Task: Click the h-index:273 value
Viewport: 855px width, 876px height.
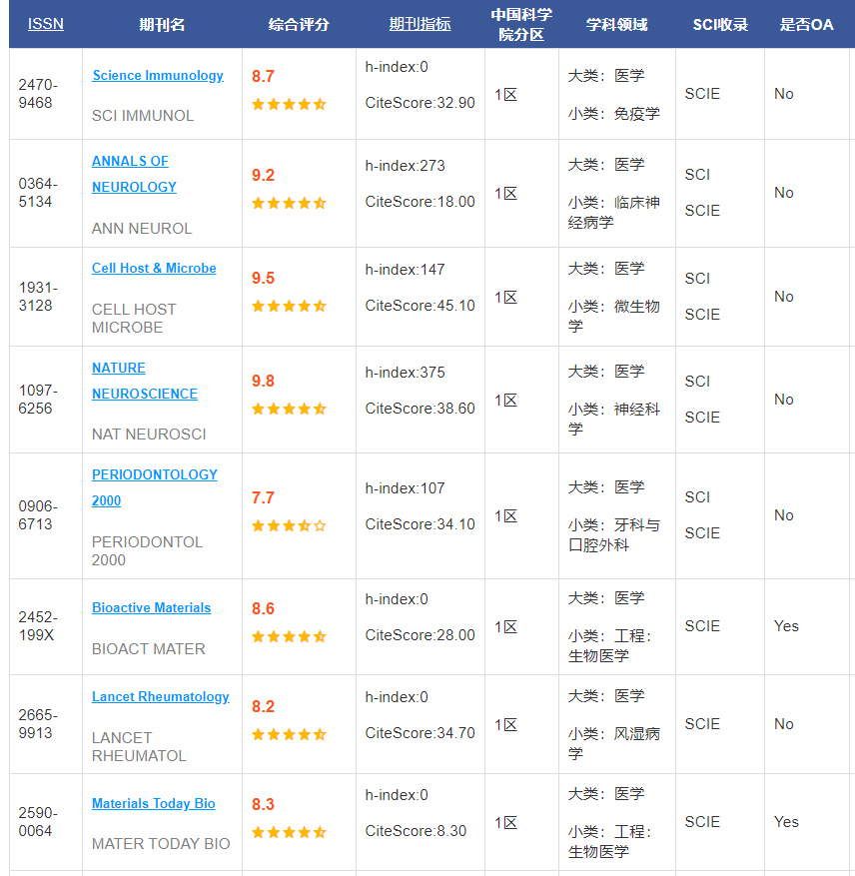Action: [x=406, y=166]
